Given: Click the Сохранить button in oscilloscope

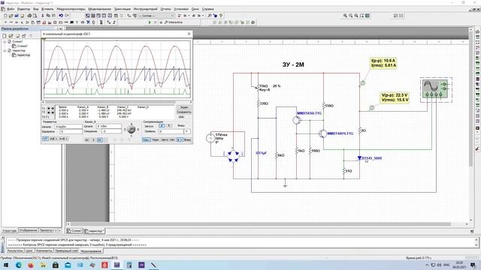Looking at the screenshot, I should 183,112.
